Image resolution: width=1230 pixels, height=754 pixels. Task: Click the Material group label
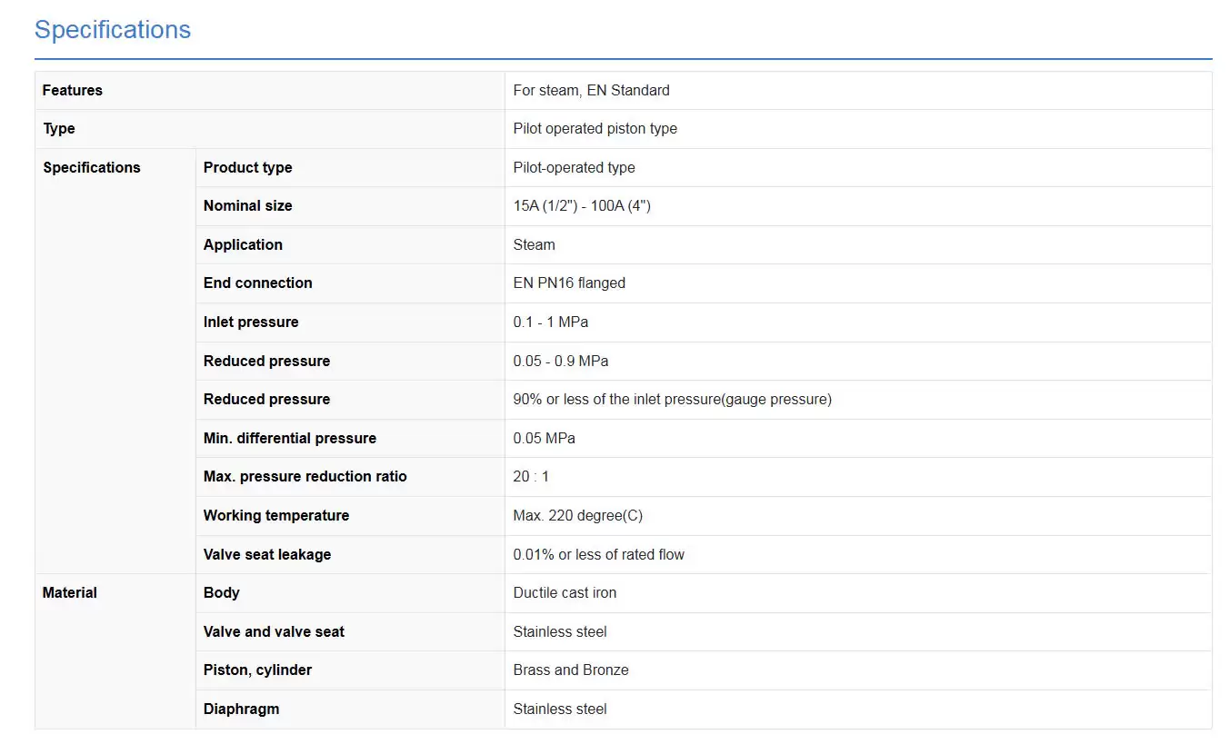coord(69,593)
